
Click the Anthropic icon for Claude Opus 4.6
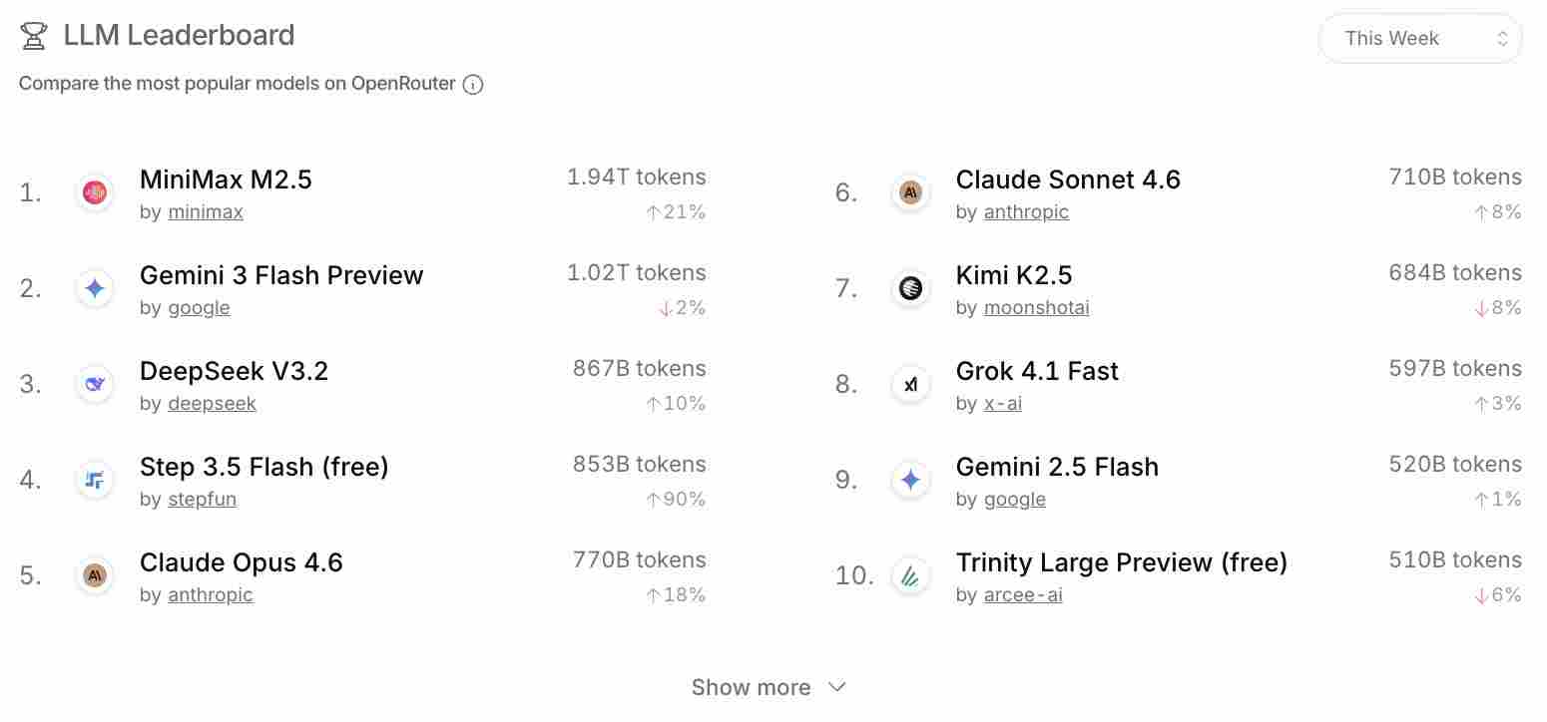point(95,575)
